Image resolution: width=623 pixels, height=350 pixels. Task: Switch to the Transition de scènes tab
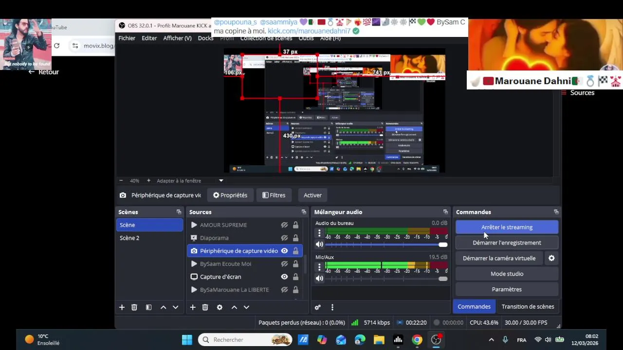(528, 307)
